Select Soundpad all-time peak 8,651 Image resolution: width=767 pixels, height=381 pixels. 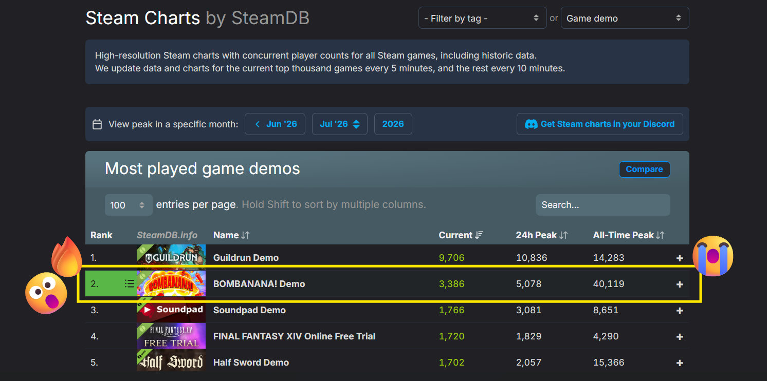coord(606,310)
